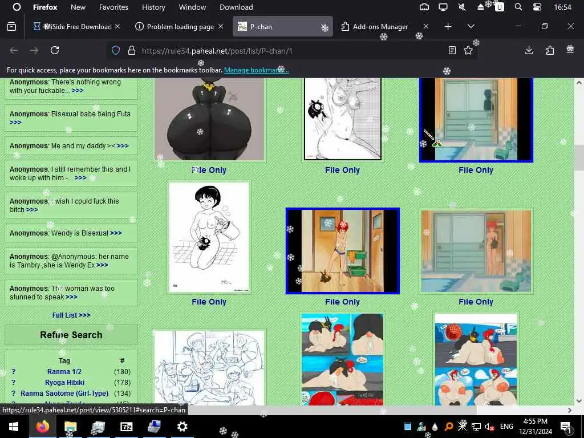Open the tracking protection shield icon

point(116,51)
